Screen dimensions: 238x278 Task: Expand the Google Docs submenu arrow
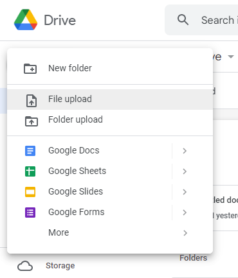(185, 151)
